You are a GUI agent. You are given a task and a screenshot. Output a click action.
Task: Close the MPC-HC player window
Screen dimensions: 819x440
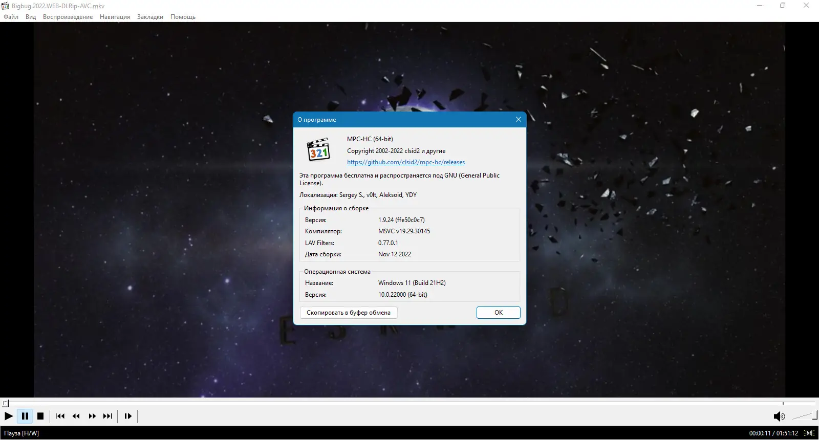coord(806,6)
